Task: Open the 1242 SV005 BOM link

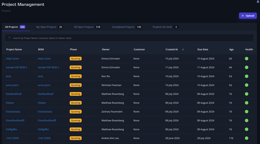Action: coord(44,138)
